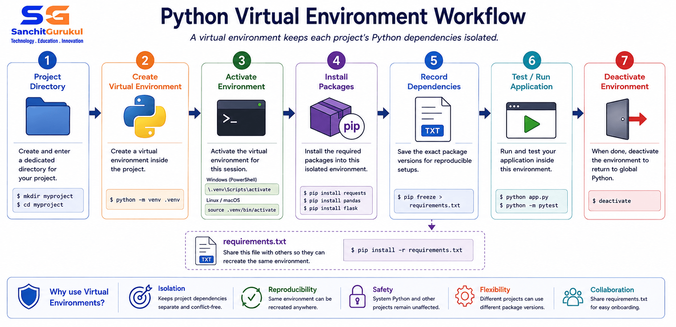Click 'Keeps project dependencies separate' text

192,303
